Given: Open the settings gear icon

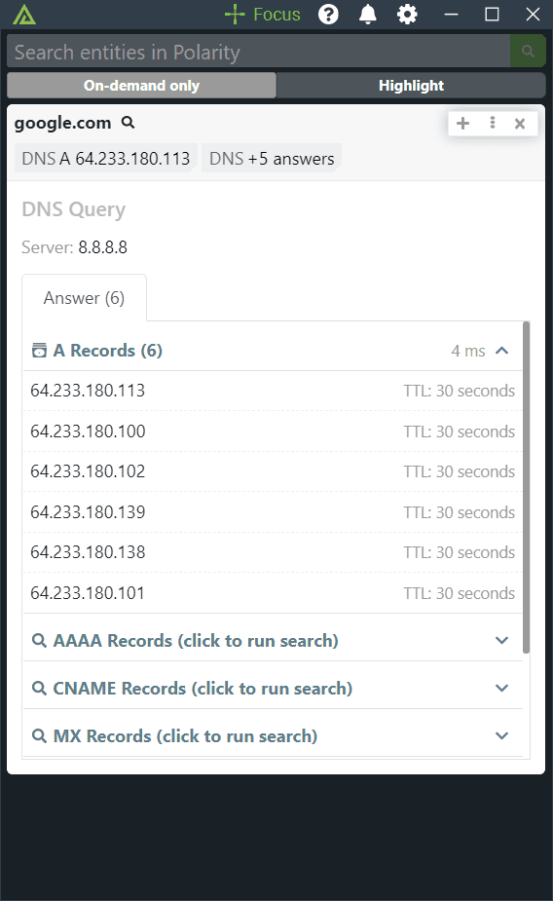Looking at the screenshot, I should 407,15.
